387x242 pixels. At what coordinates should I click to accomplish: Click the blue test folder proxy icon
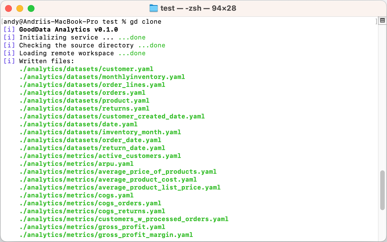click(x=154, y=8)
